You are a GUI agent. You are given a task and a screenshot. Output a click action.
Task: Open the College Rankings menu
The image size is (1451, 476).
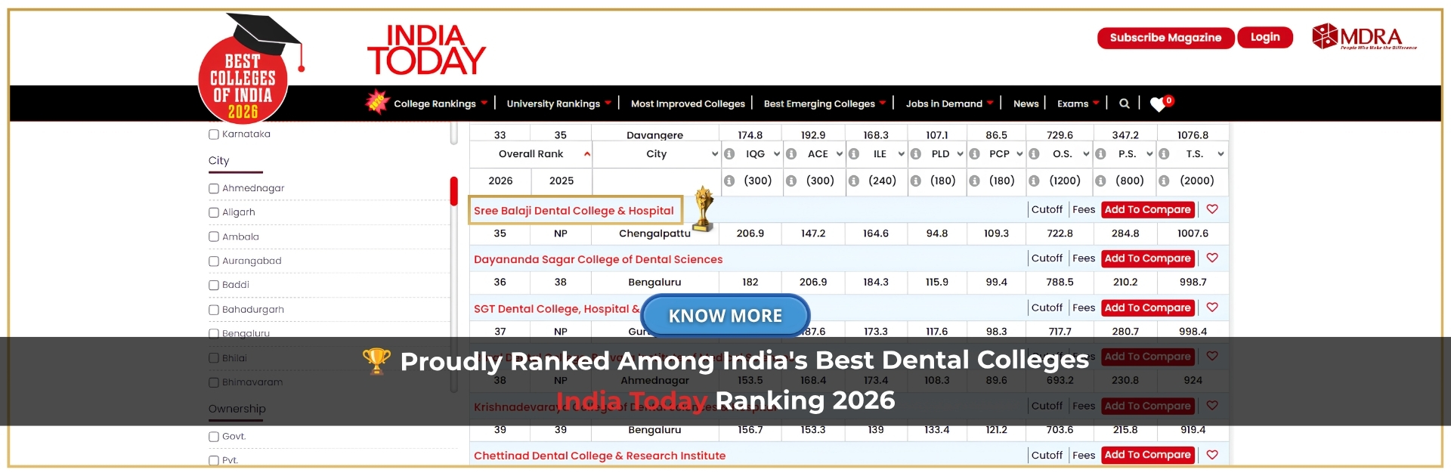click(x=441, y=104)
